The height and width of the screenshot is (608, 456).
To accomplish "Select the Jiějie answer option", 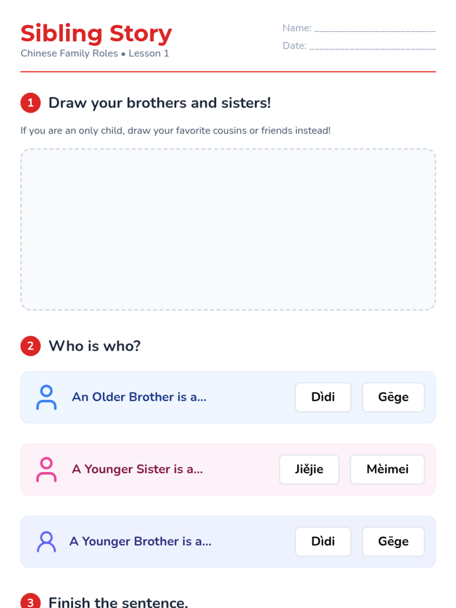I will tap(309, 469).
